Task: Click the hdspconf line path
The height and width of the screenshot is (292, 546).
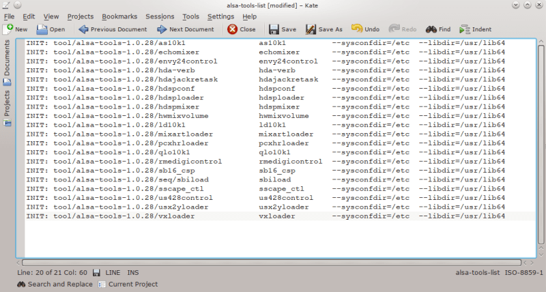Action: (x=124, y=89)
